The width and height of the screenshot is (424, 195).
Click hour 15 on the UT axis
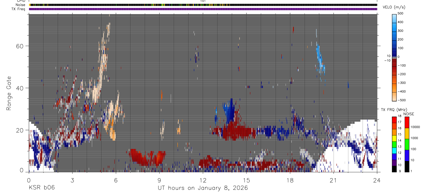pos(247,181)
